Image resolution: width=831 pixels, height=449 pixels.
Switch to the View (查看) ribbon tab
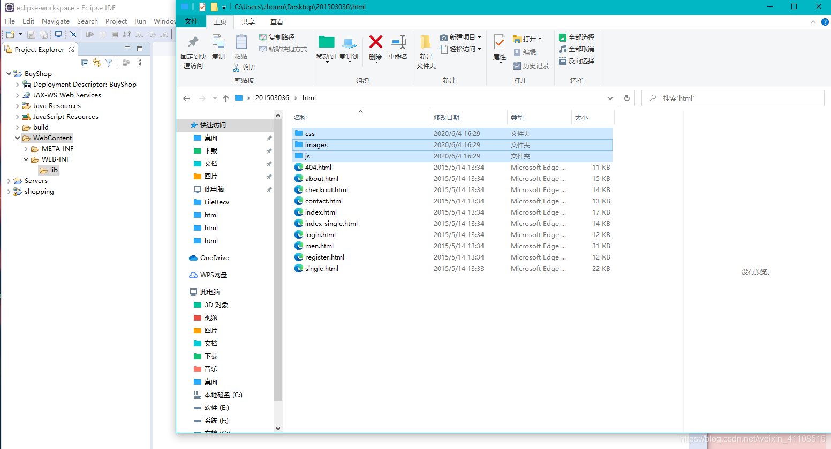[x=277, y=22]
